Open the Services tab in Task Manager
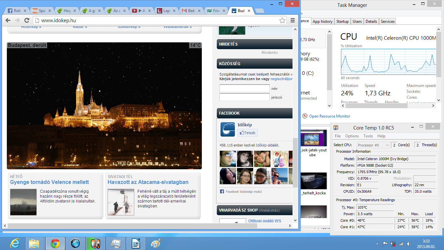The image size is (444, 250). point(388,21)
